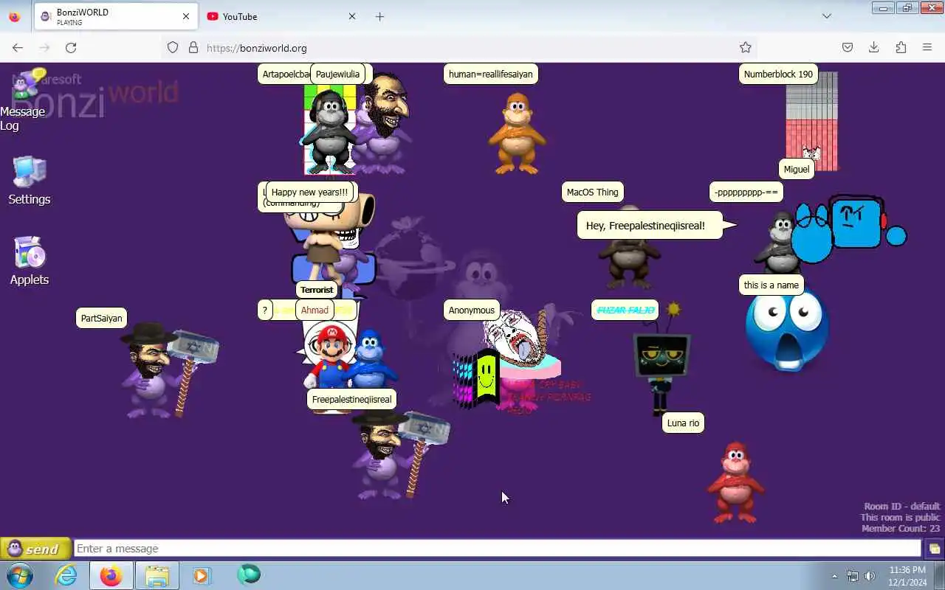This screenshot has width=945, height=590.
Task: Click the taskbar clock showing 11:36 PM
Action: pos(907,576)
